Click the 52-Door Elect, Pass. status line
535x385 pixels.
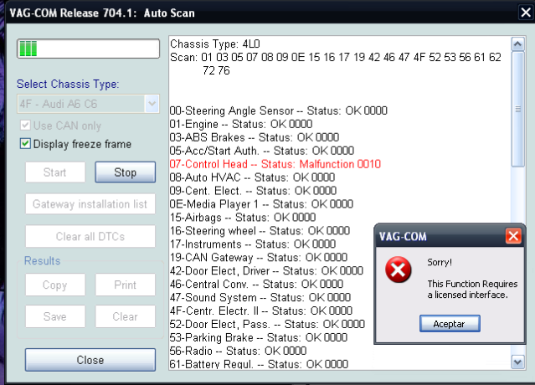pos(267,324)
